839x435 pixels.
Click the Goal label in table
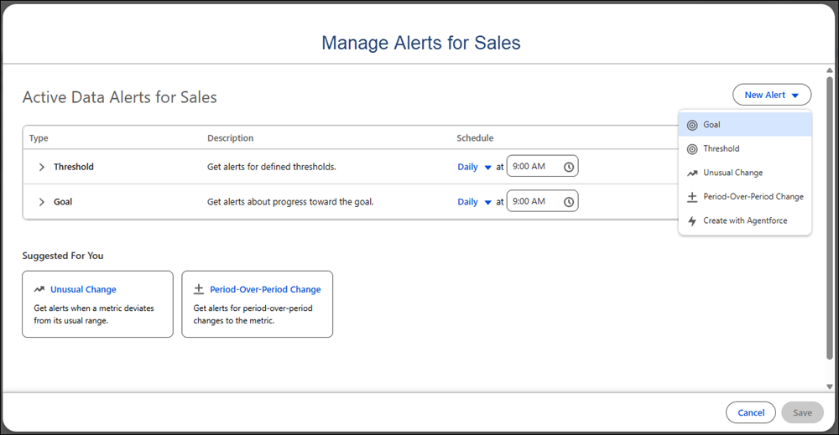pos(63,201)
